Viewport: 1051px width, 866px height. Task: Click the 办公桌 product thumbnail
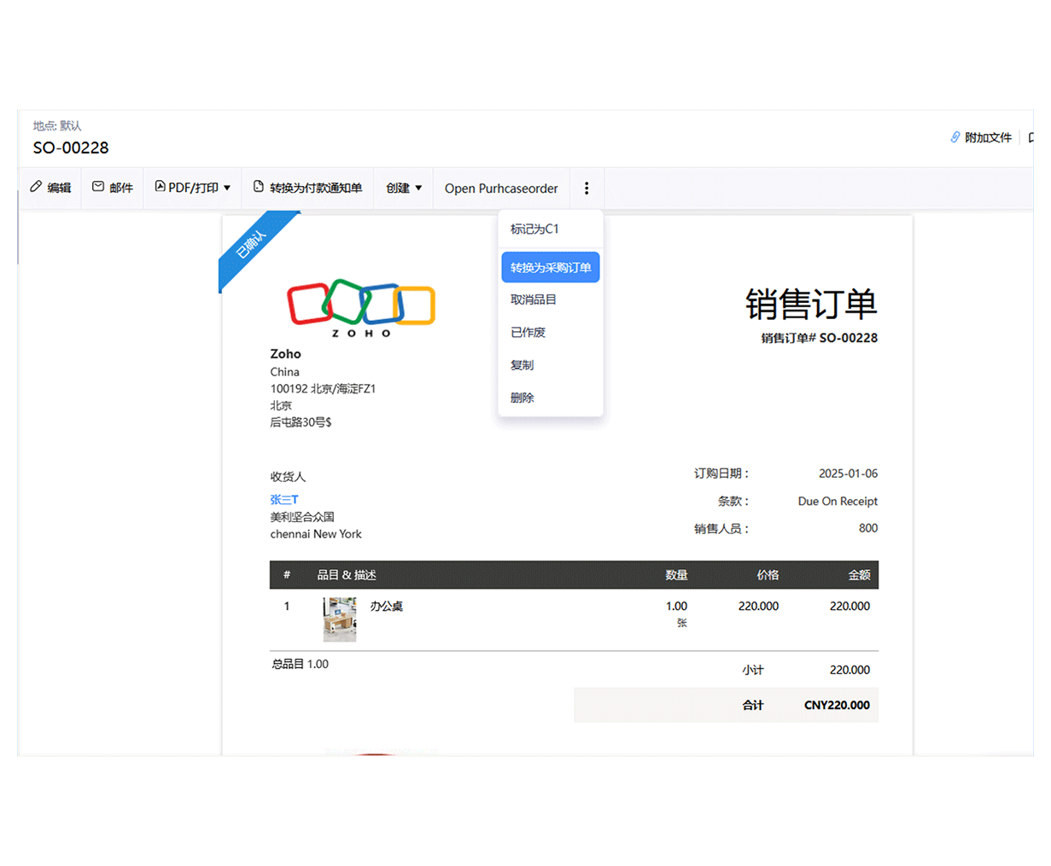[x=340, y=619]
